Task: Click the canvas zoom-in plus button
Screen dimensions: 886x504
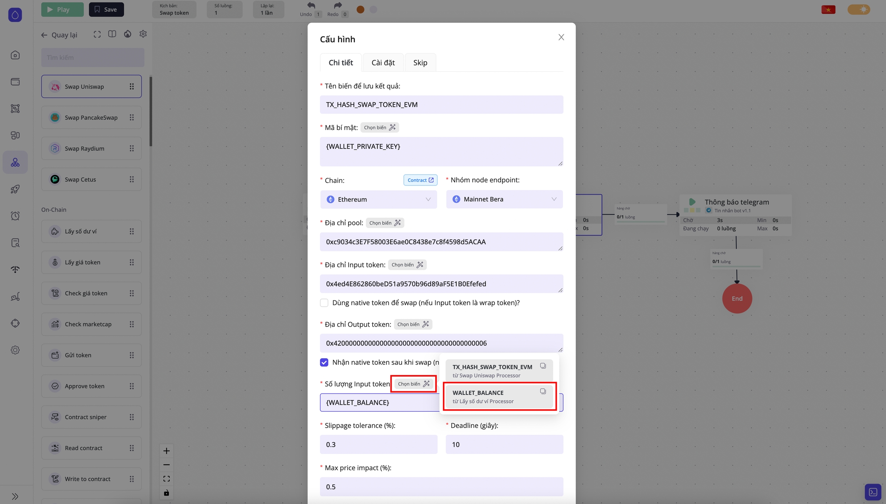Action: pos(167,451)
